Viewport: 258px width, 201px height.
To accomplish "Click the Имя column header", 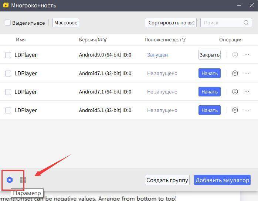I will click(x=21, y=40).
